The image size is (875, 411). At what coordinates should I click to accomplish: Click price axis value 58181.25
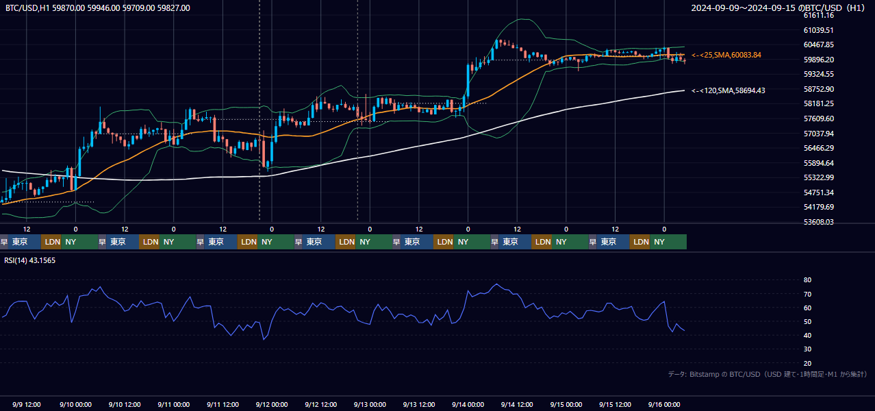point(818,103)
